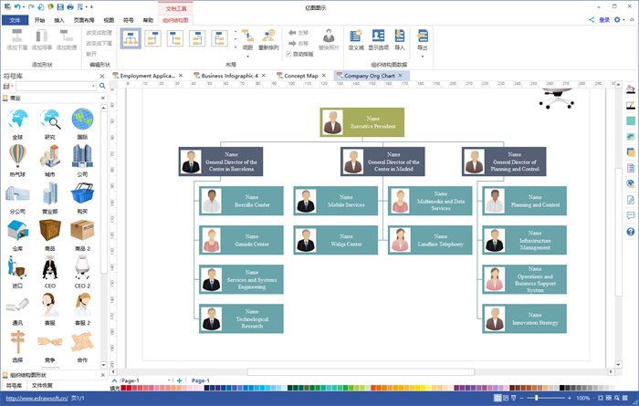Select the top-down tree org layout icon
Image resolution: width=639 pixels, height=406 pixels.
pos(131,38)
